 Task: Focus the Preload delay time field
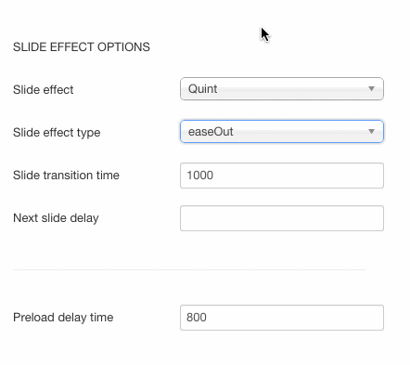tap(282, 318)
